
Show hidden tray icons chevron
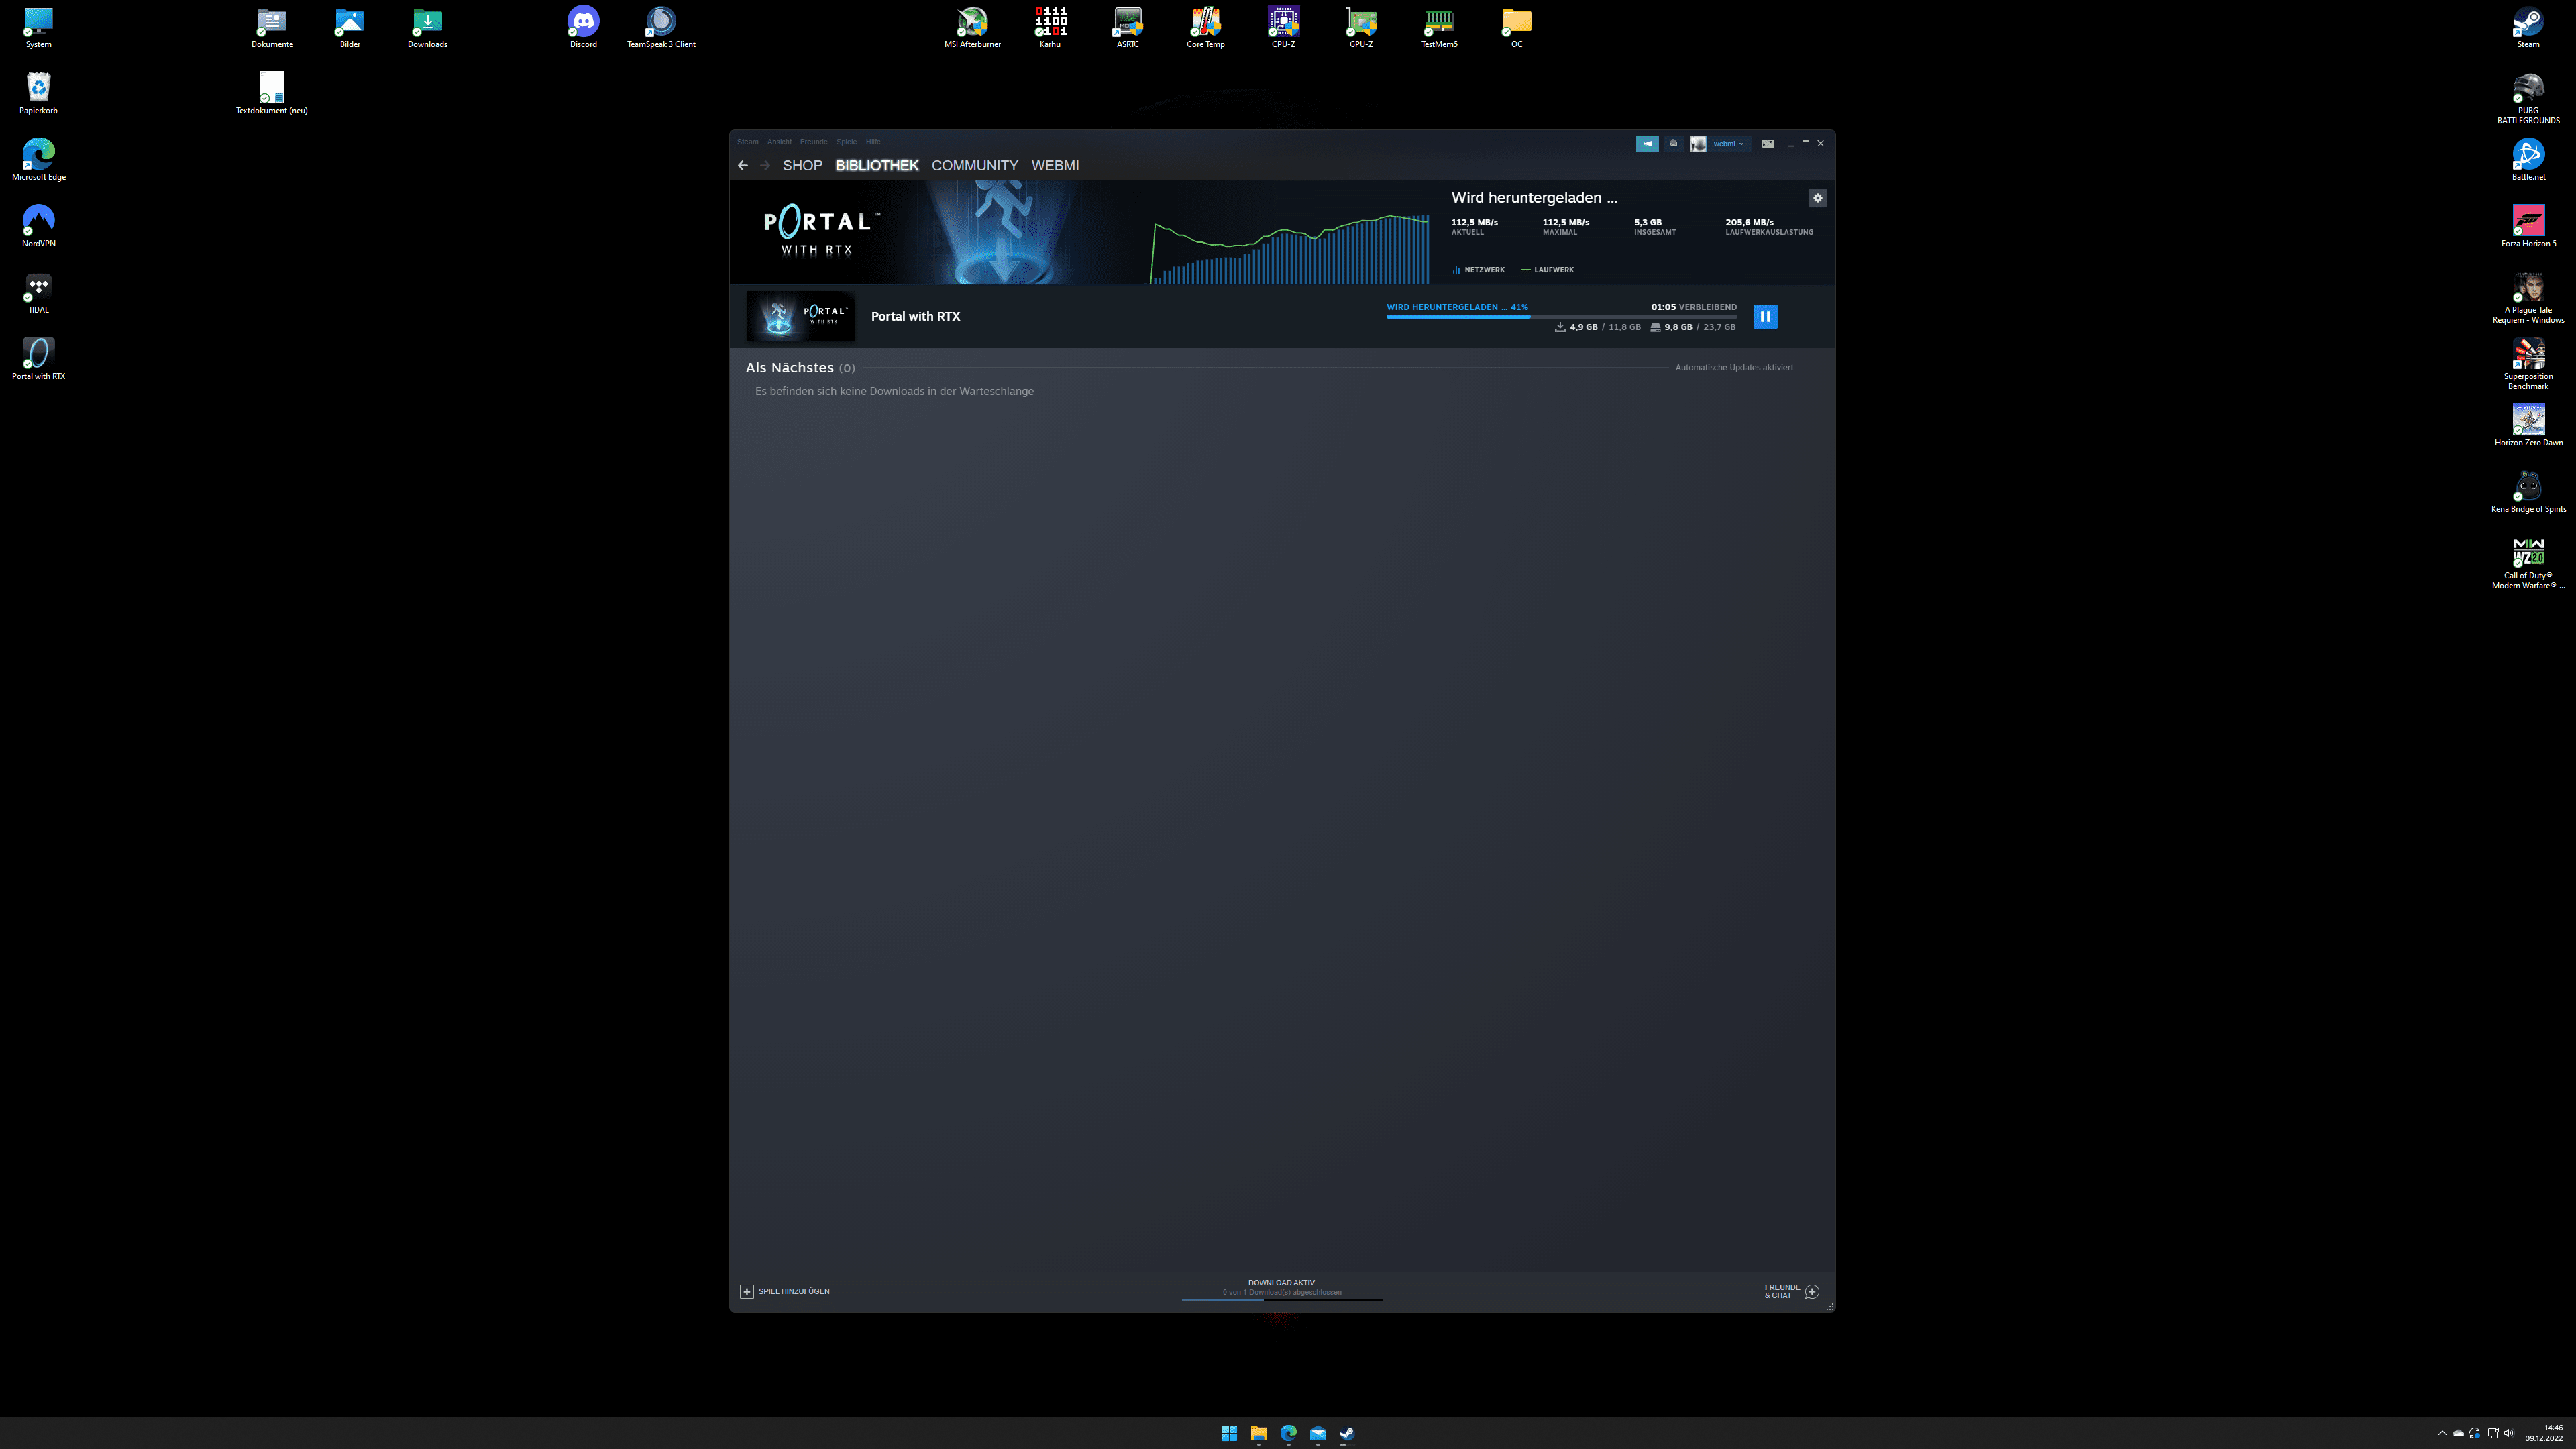pyautogui.click(x=2442, y=1433)
